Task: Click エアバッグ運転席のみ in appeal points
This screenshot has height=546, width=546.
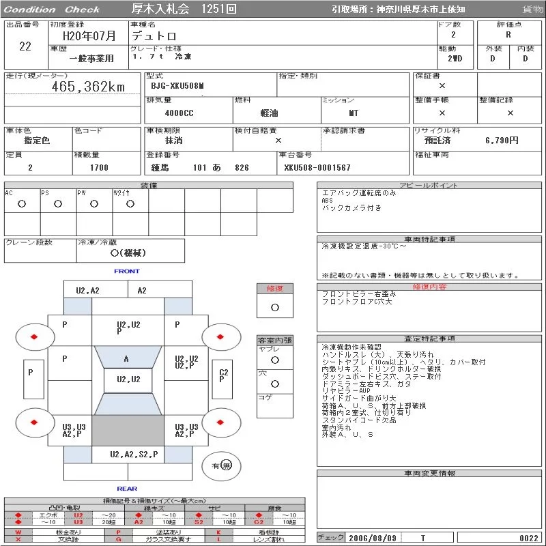Action: point(359,193)
